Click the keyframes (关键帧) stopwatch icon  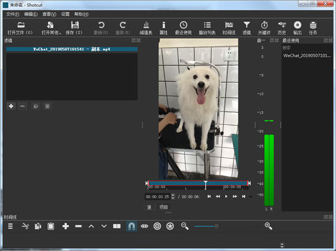(x=264, y=27)
